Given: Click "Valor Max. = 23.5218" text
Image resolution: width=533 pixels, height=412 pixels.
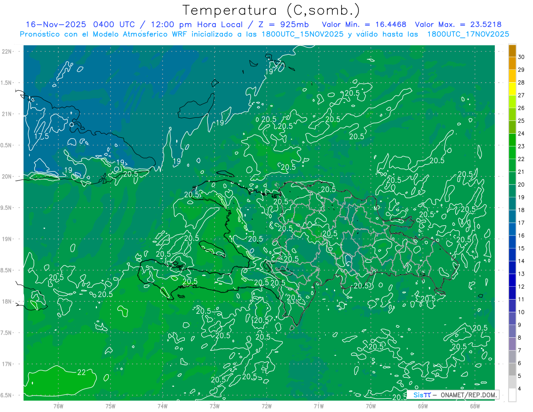Looking at the screenshot, I should (458, 24).
